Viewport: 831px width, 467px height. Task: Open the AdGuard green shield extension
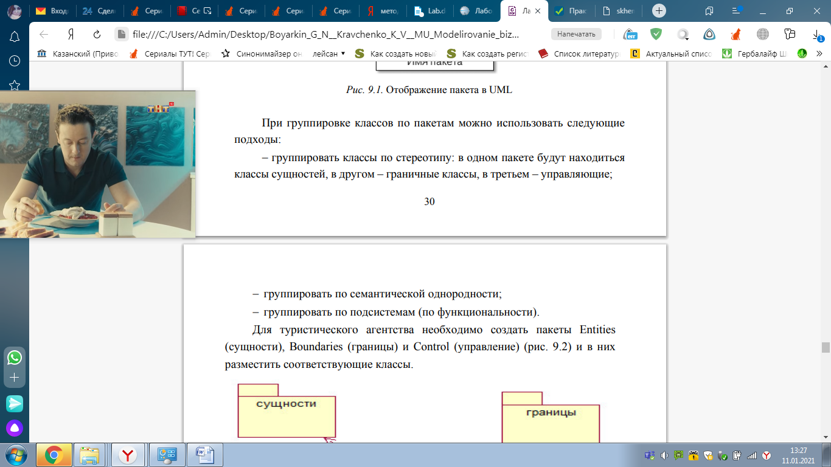point(656,34)
